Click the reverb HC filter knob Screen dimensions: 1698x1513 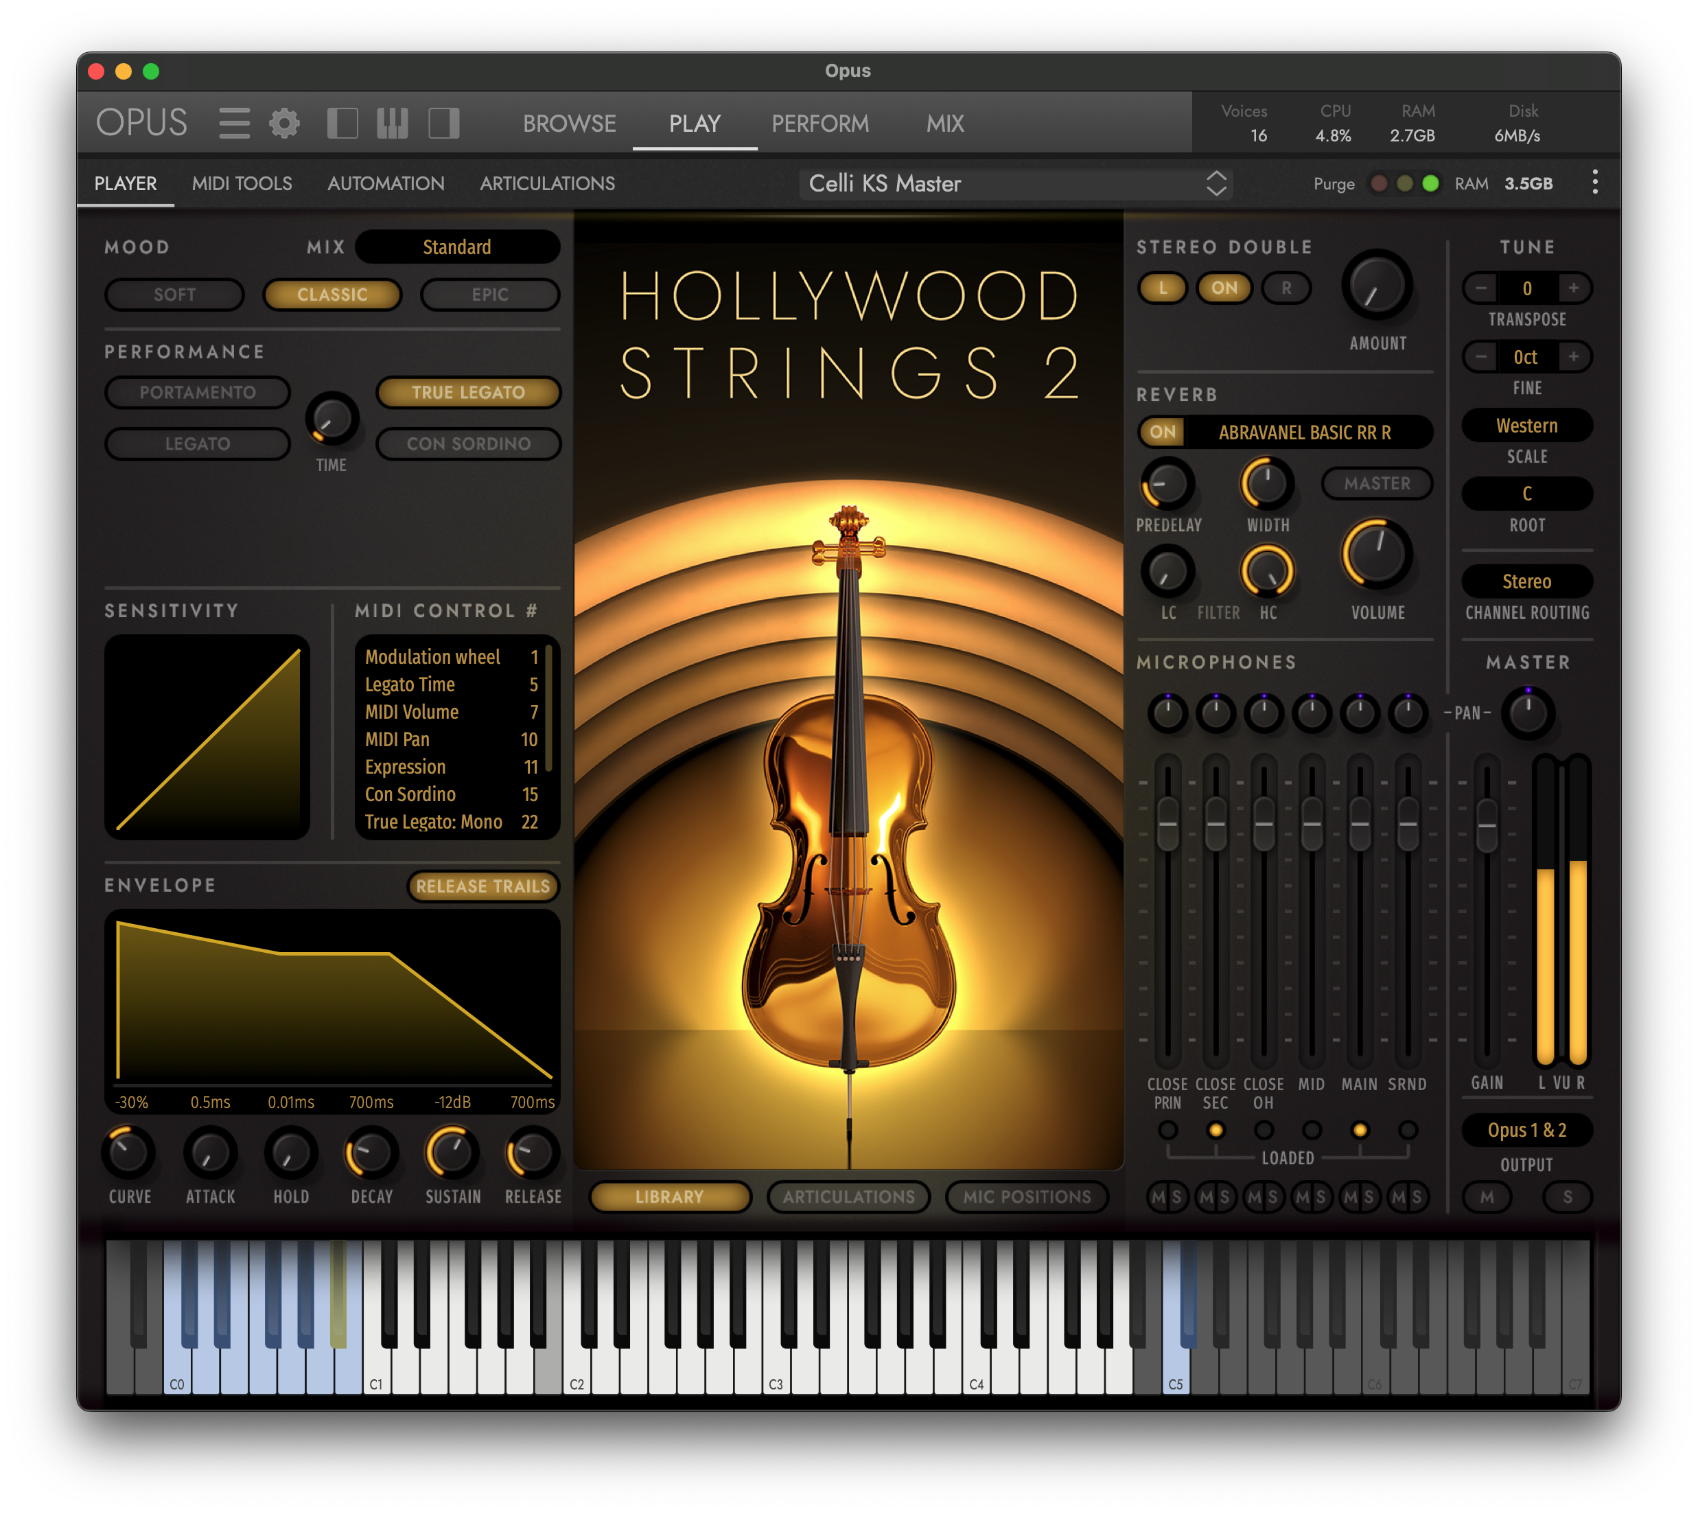1267,571
